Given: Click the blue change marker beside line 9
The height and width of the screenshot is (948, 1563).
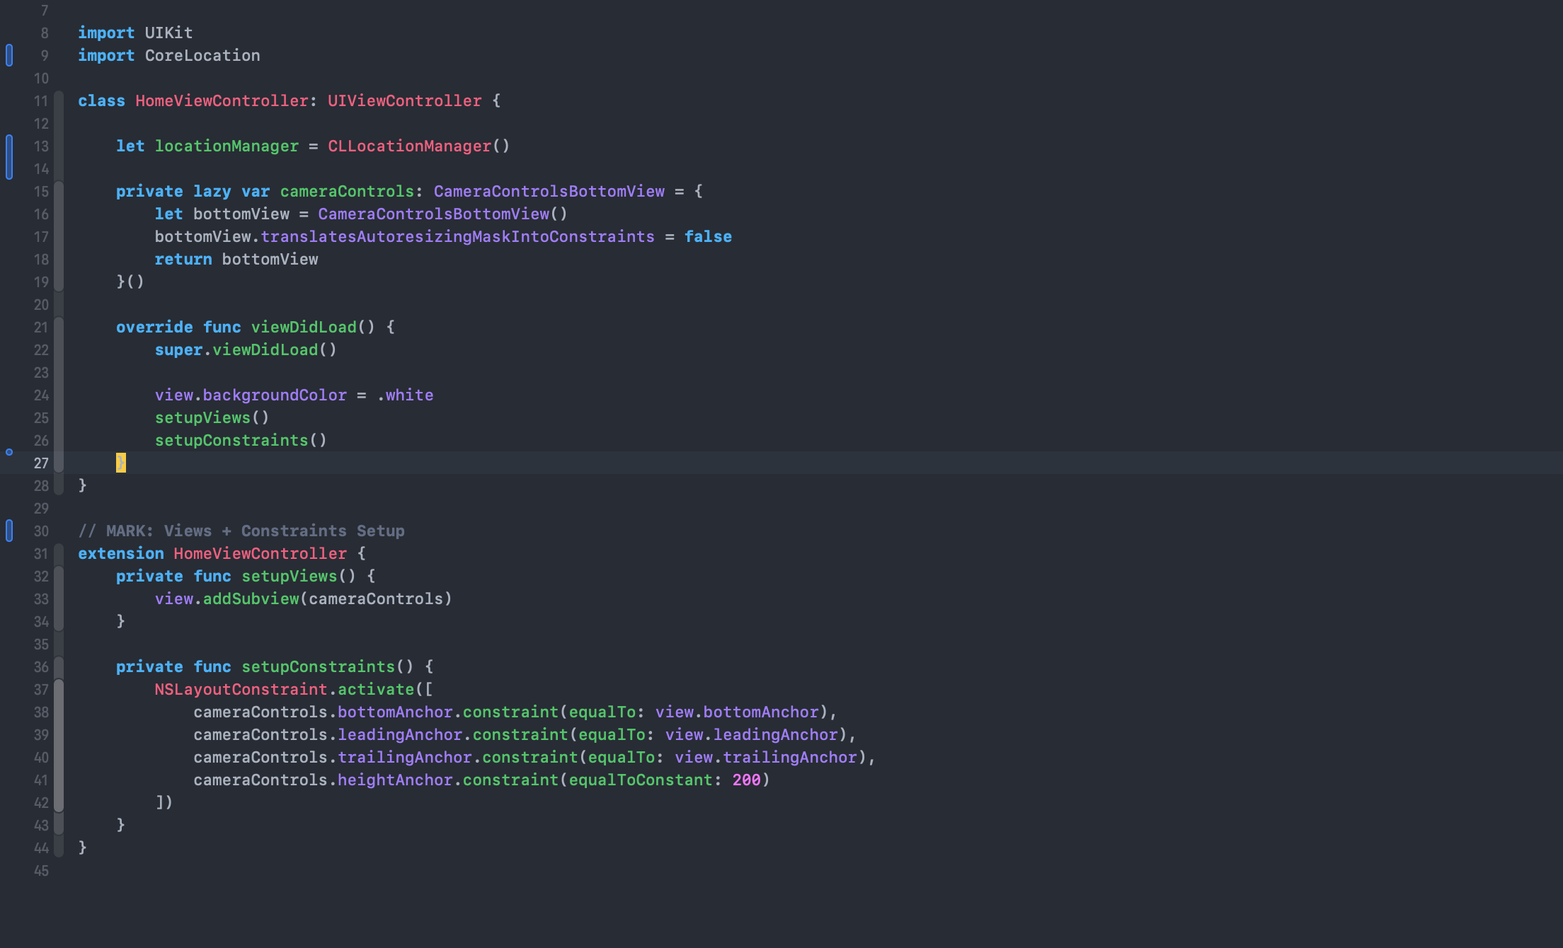Looking at the screenshot, I should 9,55.
